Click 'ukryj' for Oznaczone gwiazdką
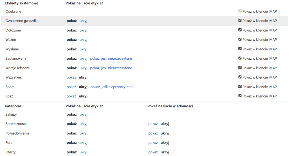The height and width of the screenshot is (156, 289). coord(83,21)
